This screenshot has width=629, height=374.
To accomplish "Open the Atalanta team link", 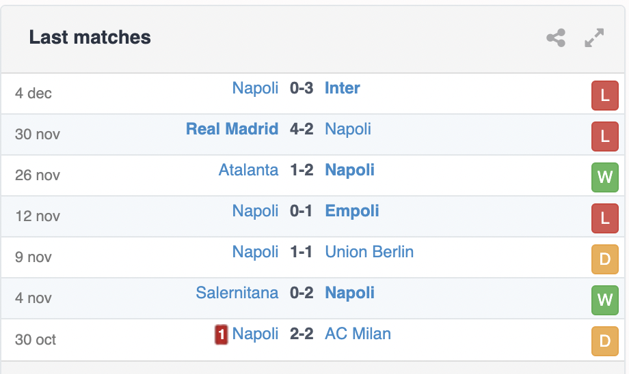I will click(248, 170).
